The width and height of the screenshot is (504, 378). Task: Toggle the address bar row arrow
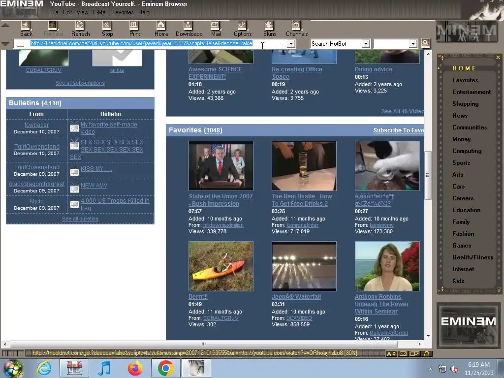5,44
